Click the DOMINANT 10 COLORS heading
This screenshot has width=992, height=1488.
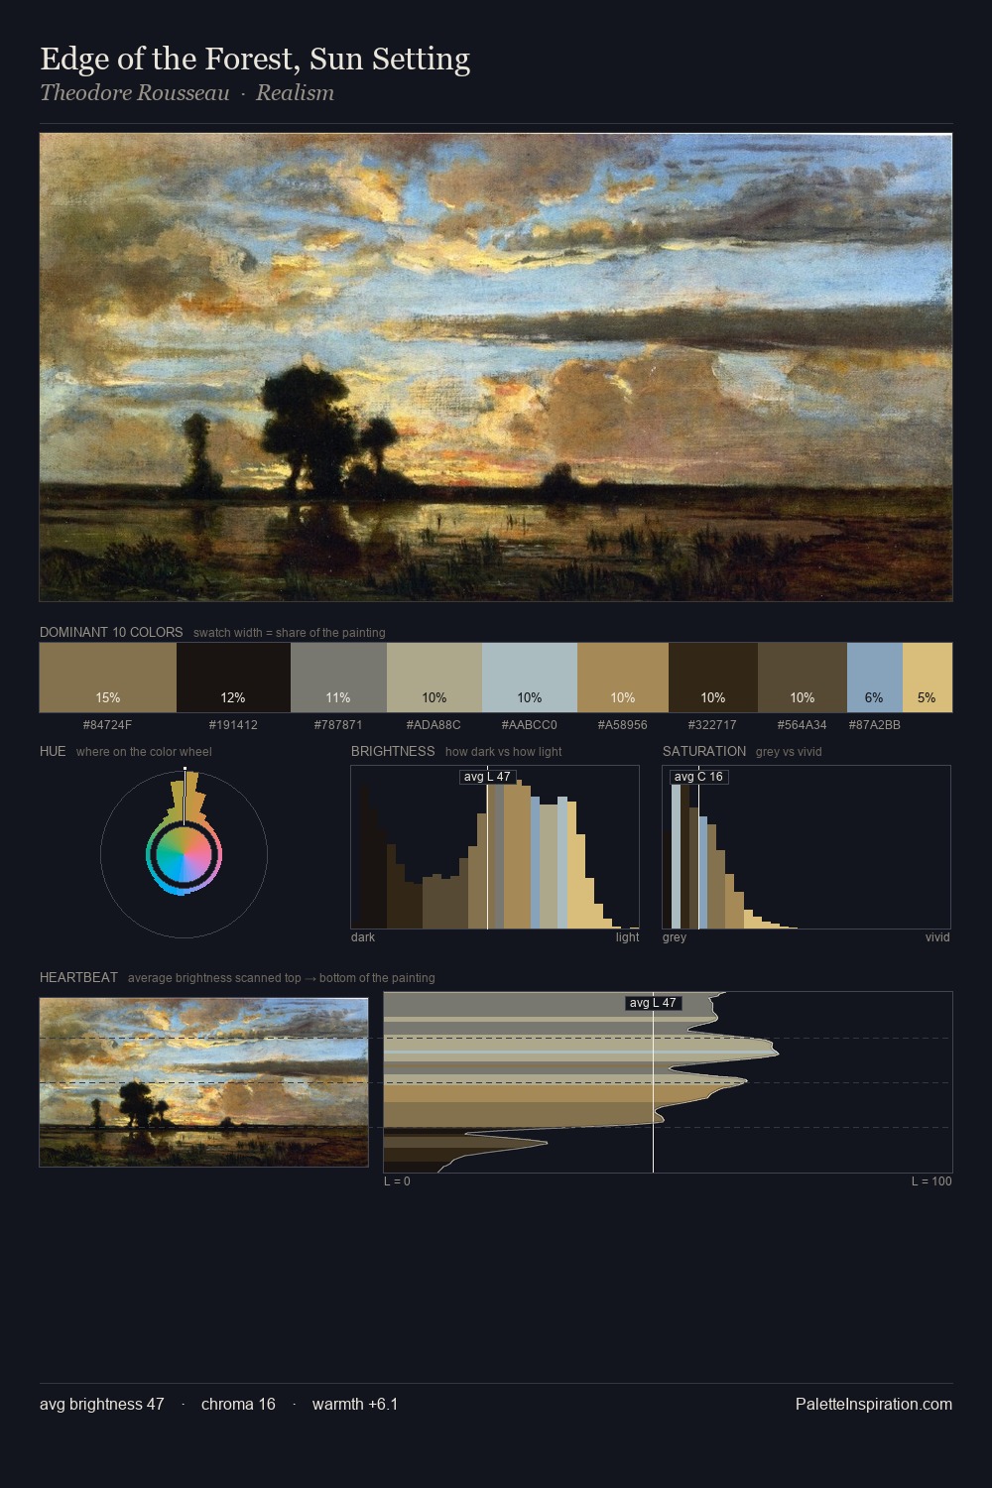coord(111,632)
